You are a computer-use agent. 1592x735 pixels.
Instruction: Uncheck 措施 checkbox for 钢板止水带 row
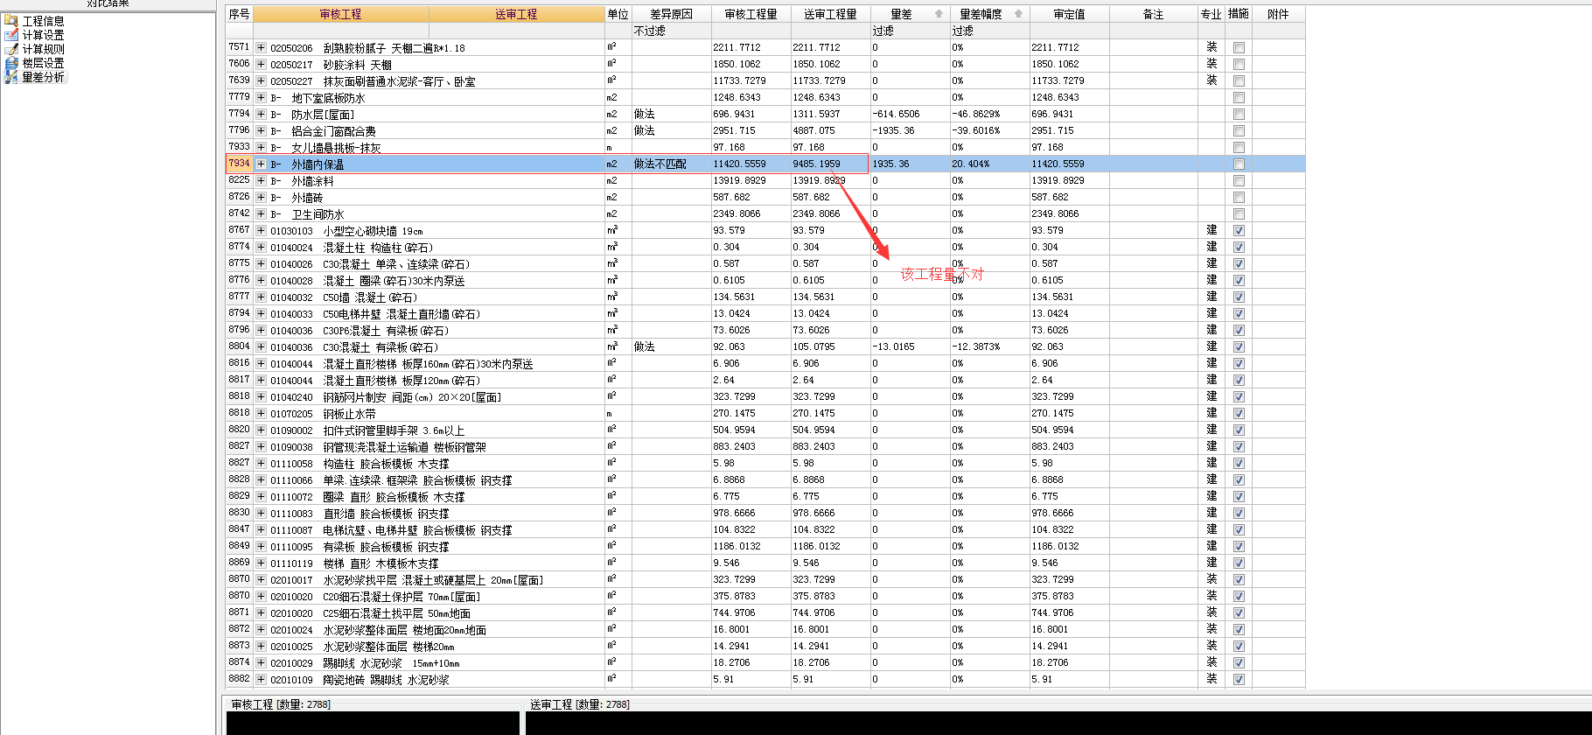pyautogui.click(x=1239, y=414)
